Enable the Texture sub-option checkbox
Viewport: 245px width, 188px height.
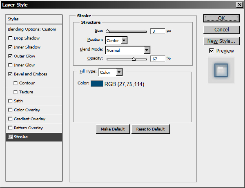16,92
